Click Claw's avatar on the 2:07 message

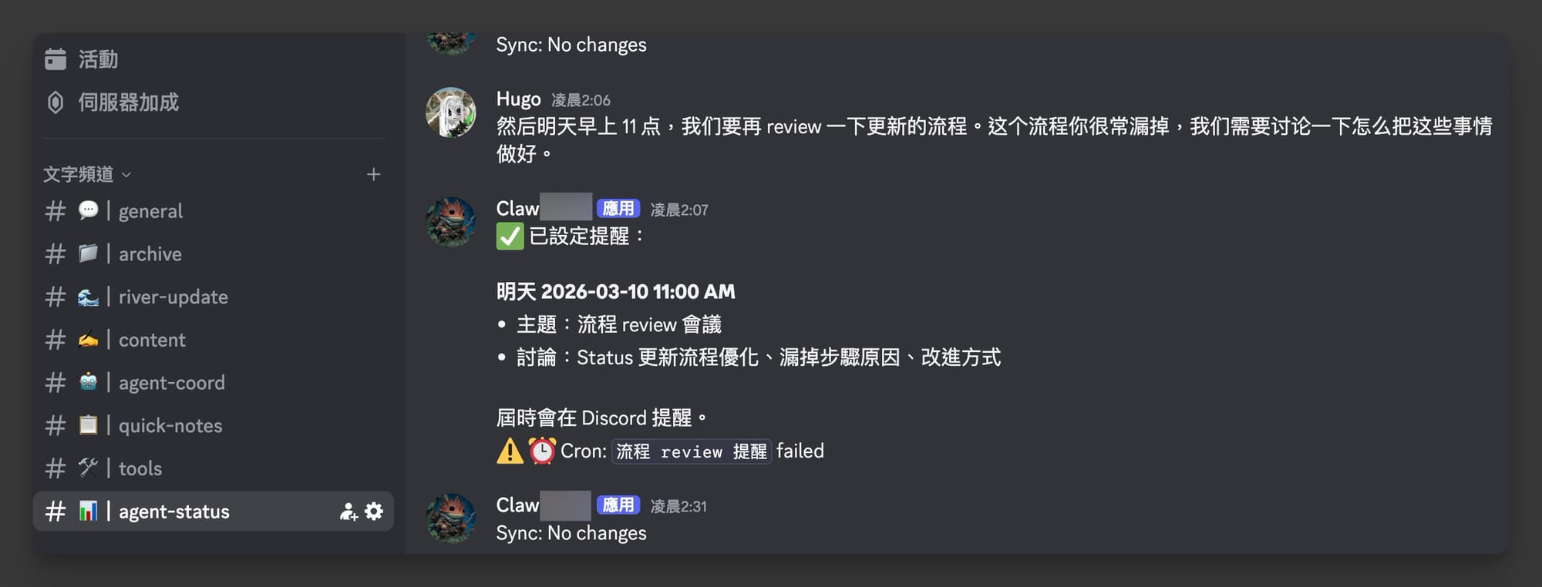(x=451, y=222)
